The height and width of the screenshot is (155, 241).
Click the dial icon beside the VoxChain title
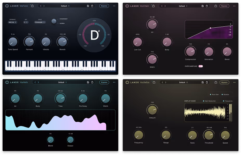153,6
